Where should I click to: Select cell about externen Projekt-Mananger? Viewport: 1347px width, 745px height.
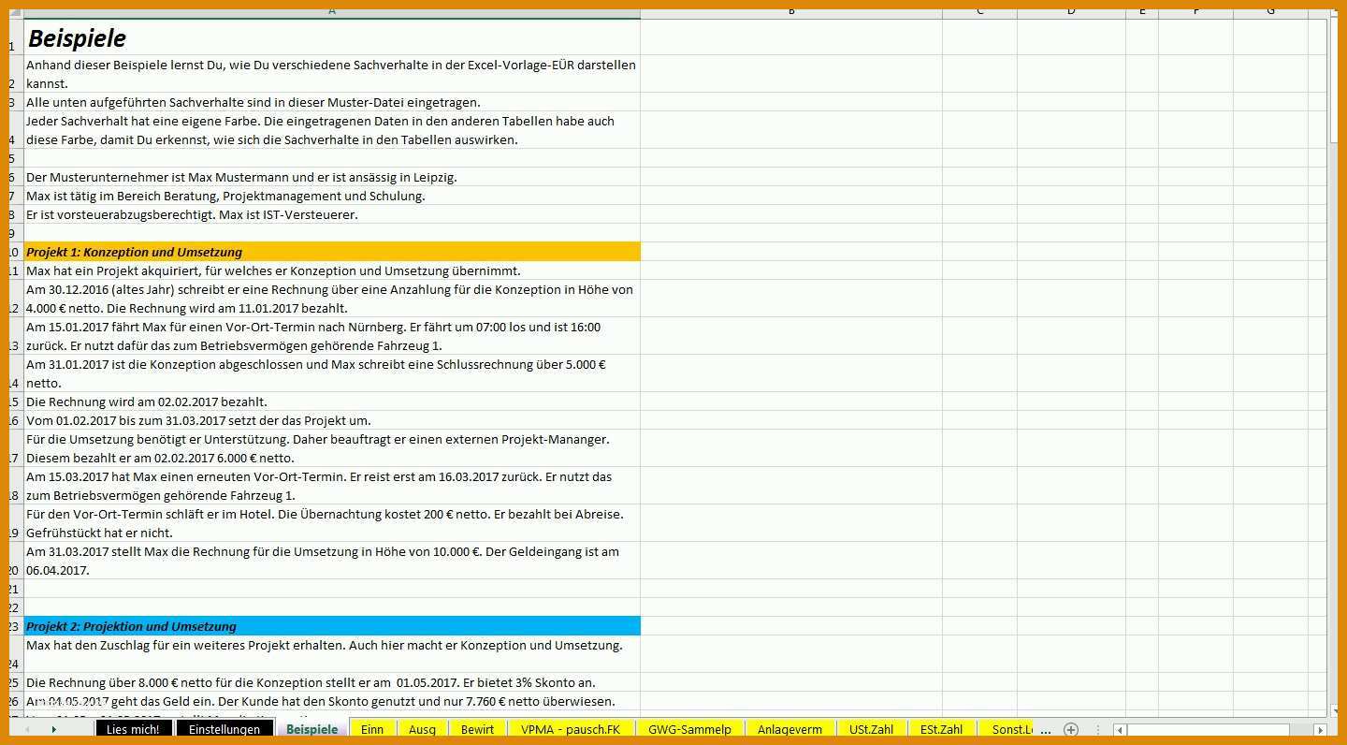[x=332, y=448]
